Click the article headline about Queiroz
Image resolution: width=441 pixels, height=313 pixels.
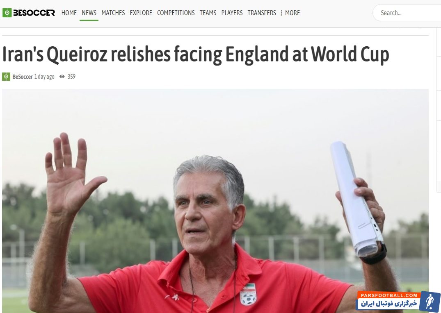coord(196,54)
